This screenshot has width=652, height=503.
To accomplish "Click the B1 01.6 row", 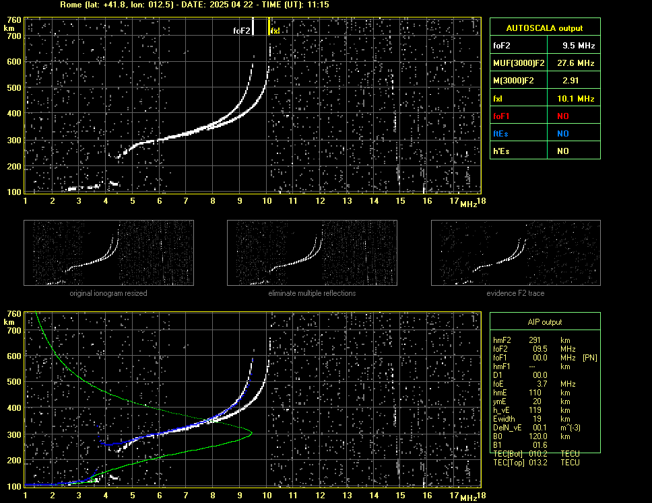I will (x=520, y=445).
